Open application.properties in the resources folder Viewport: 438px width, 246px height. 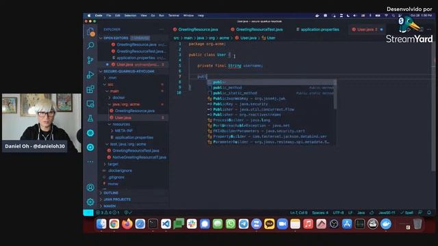point(134,137)
